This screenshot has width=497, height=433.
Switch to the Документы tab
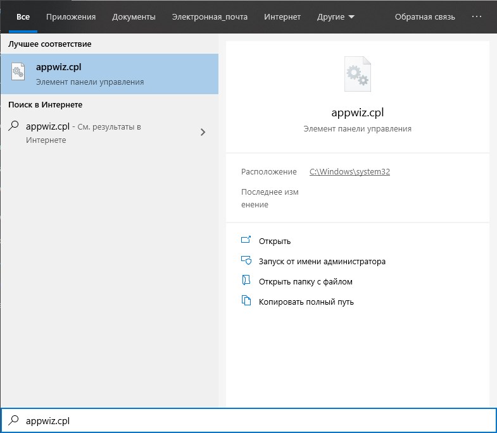point(134,16)
